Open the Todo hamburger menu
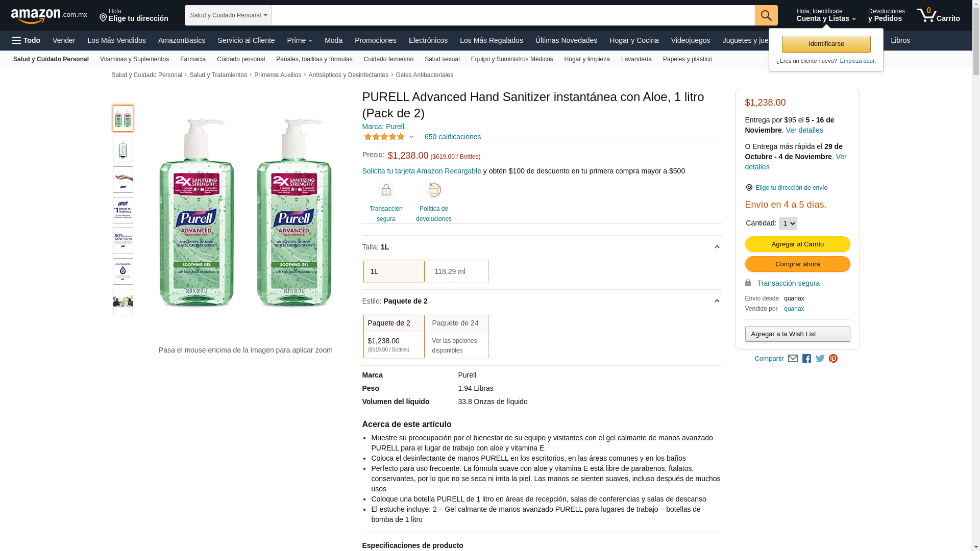 [x=27, y=40]
